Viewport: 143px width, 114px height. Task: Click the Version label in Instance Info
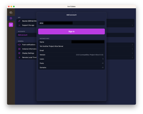click(x=42, y=55)
